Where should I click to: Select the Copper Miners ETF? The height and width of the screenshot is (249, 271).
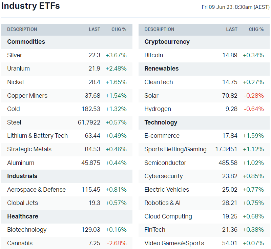point(27,96)
